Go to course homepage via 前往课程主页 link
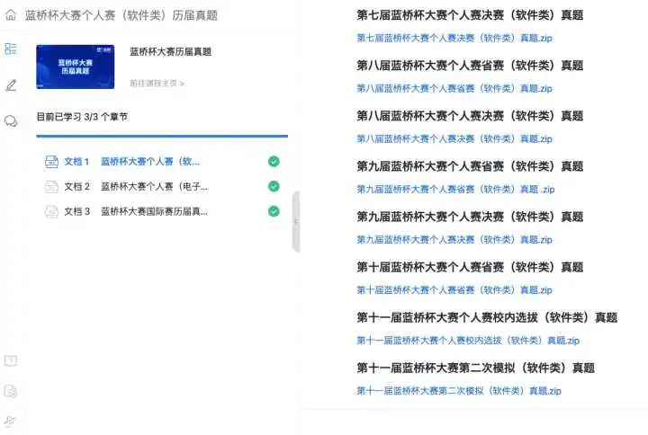648x435 pixels. 157,84
